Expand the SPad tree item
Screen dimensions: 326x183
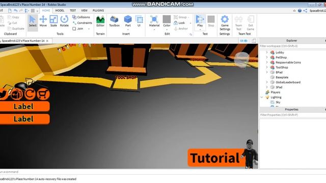pos(267,87)
